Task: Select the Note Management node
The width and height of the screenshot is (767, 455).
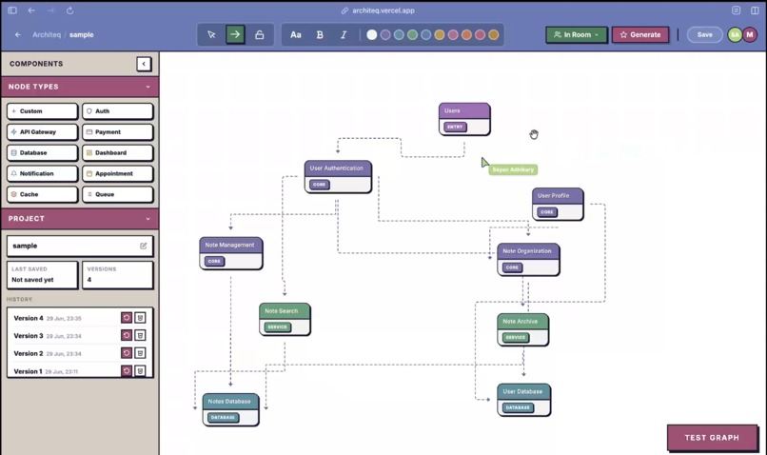Action: 231,253
